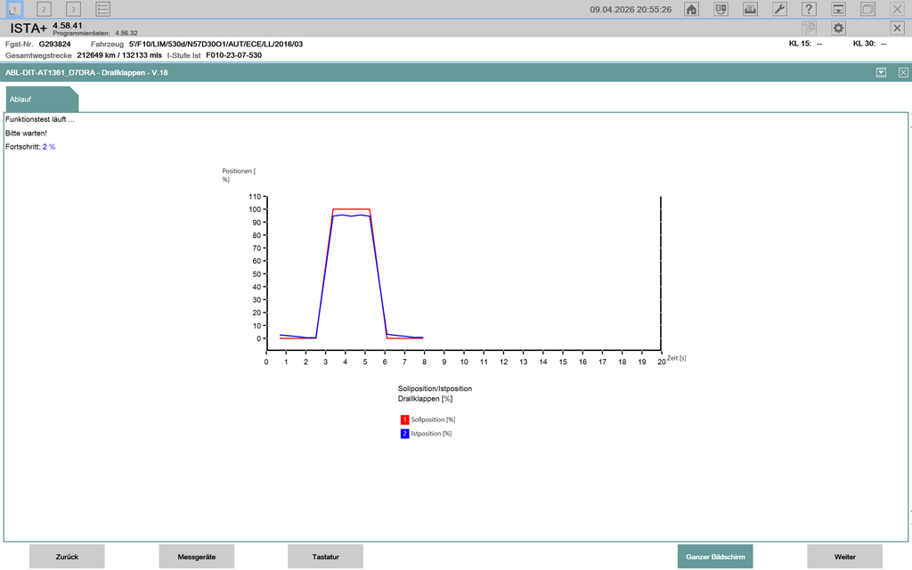
Task: Open the vehicle connection manager icon
Action: [721, 9]
